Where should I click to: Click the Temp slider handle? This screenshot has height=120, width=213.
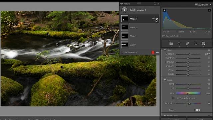[x=189, y=84]
